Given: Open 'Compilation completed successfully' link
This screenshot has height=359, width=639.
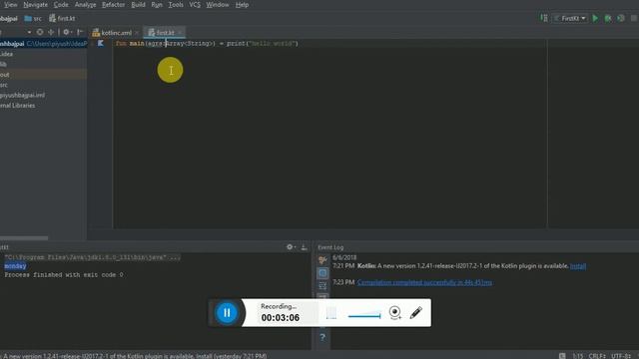Looking at the screenshot, I should (x=424, y=282).
